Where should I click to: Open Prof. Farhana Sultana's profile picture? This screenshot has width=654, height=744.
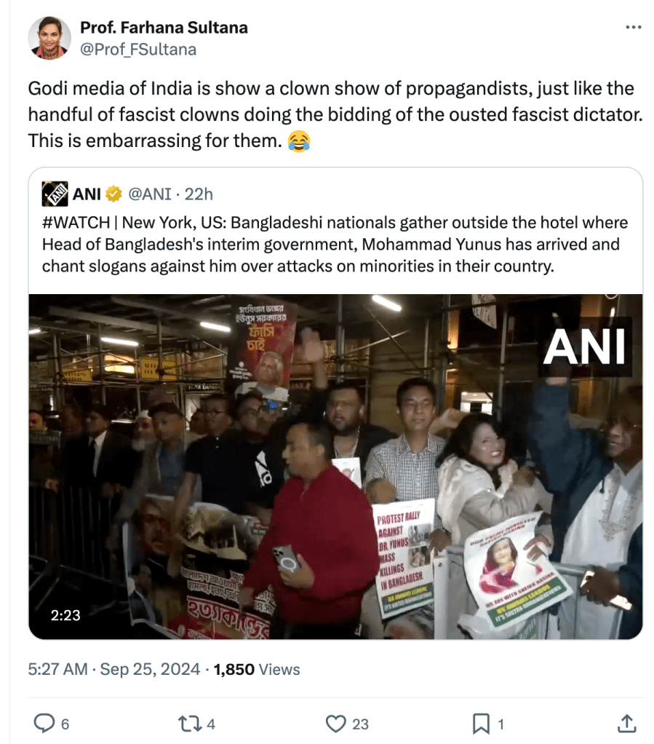49,38
